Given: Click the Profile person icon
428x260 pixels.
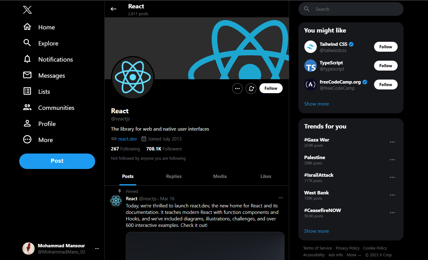Looking at the screenshot, I should click(x=27, y=123).
